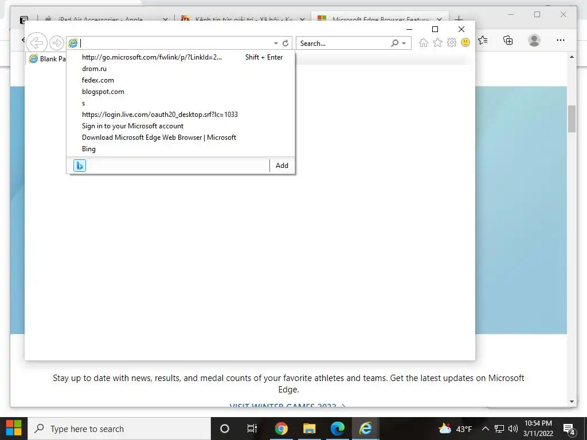Click the volume speaker tray icon
The height and width of the screenshot is (440, 587).
click(513, 429)
